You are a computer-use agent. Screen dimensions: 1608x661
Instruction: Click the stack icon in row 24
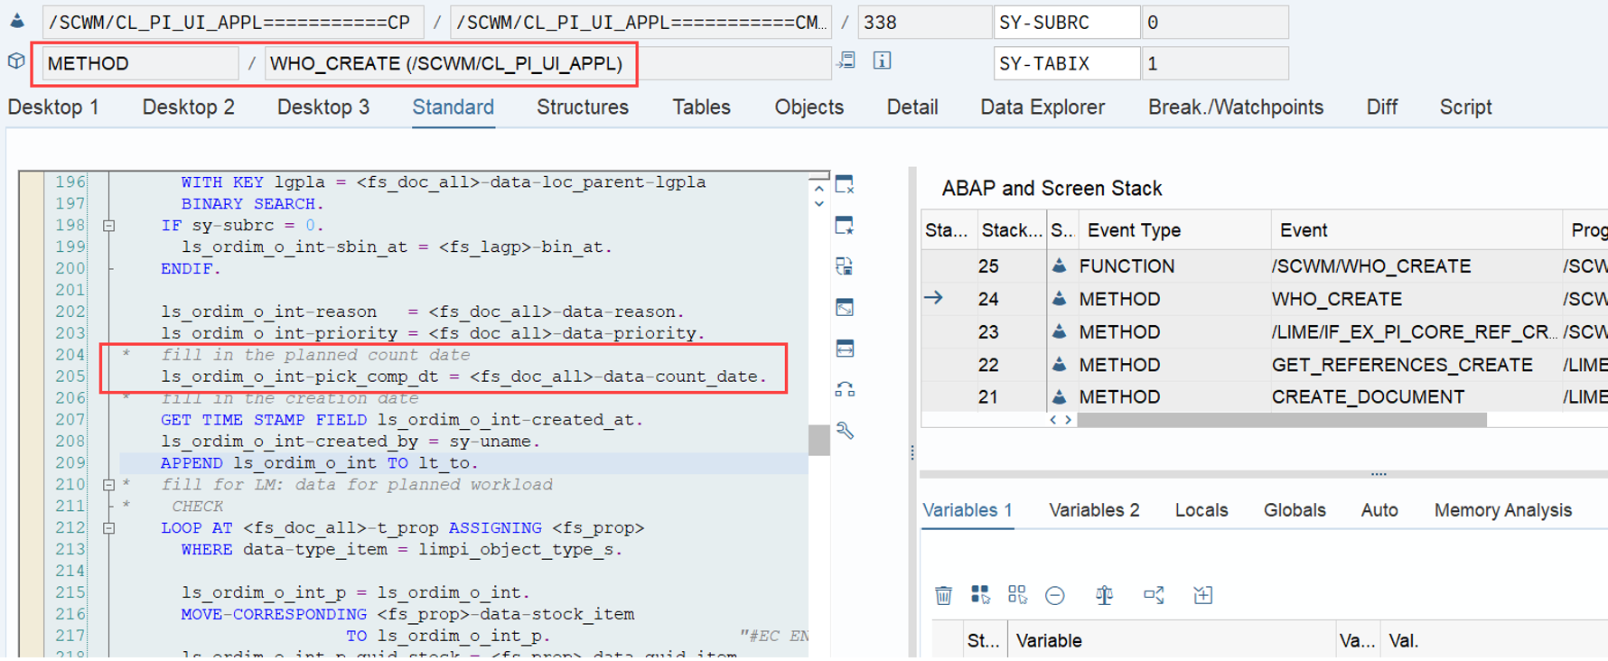[x=1060, y=298]
